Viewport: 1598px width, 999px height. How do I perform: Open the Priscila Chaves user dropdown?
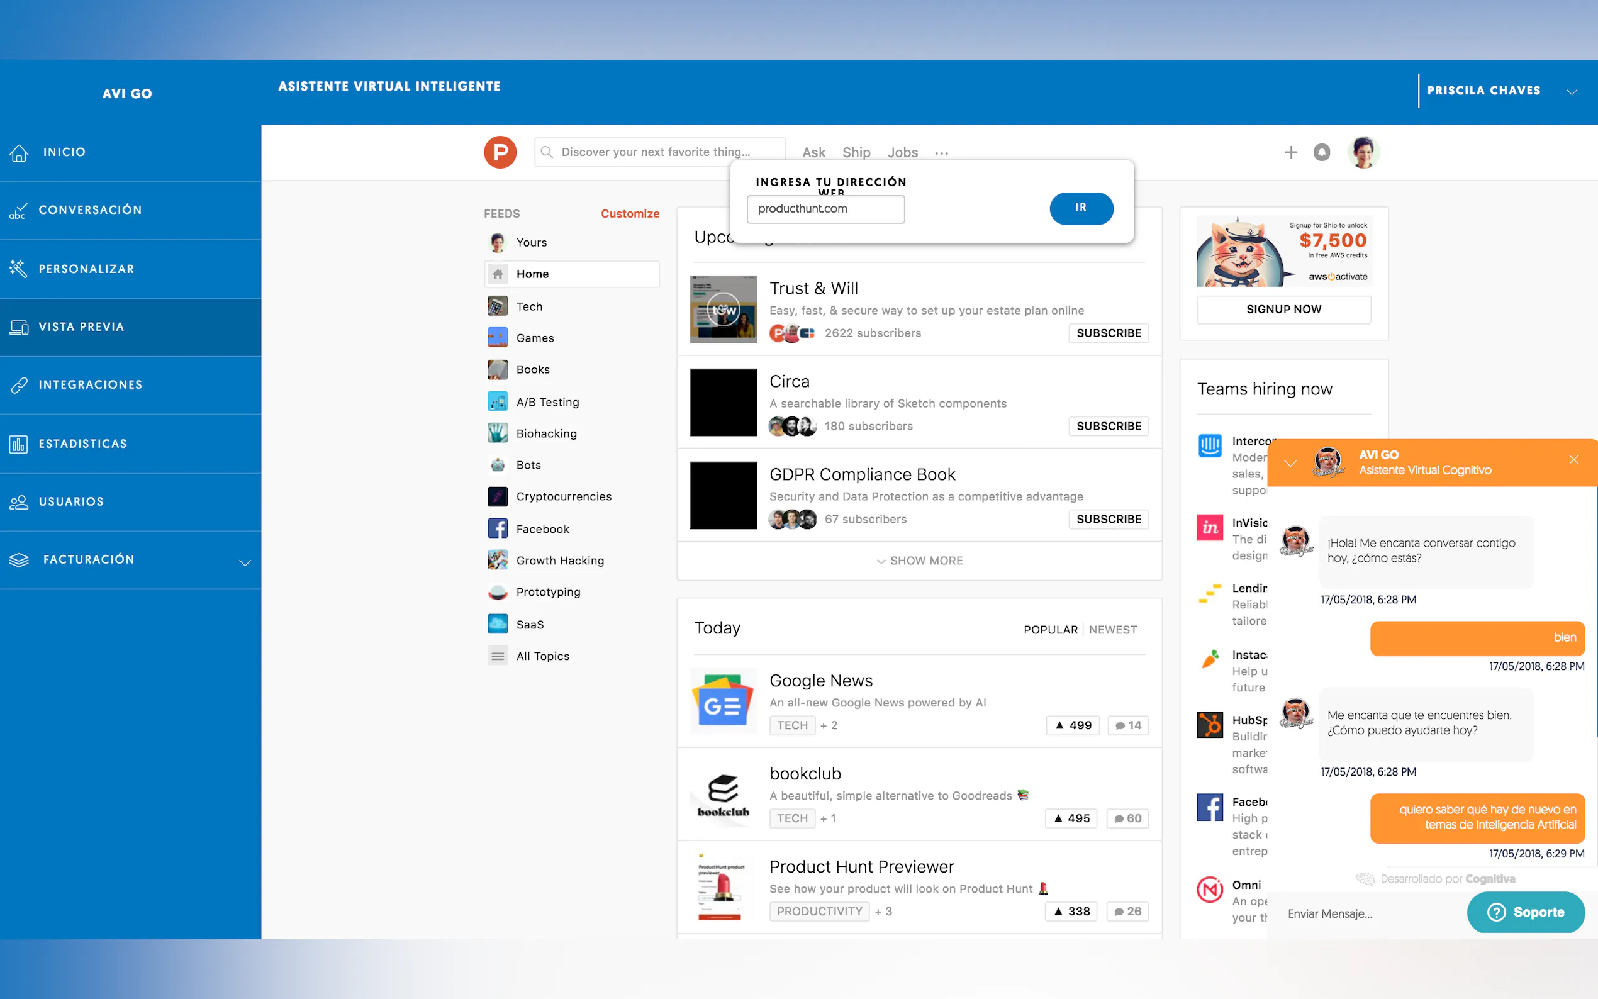pos(1572,92)
